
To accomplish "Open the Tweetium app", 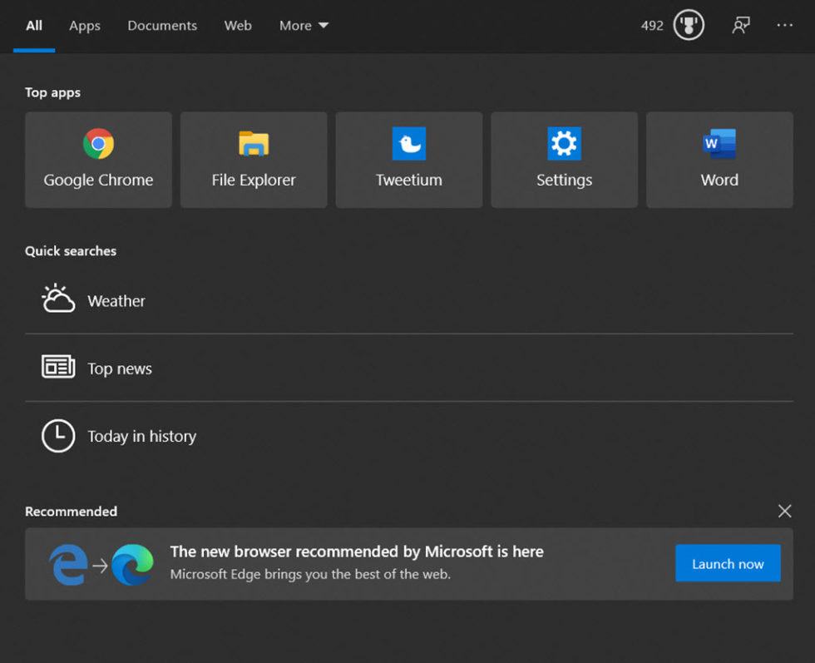I will coord(408,160).
